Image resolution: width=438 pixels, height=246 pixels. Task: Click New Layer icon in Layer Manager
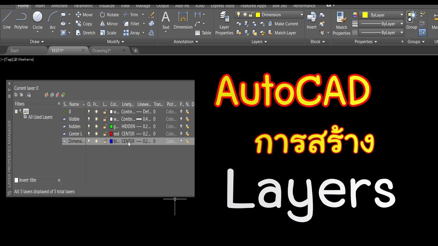(x=47, y=95)
